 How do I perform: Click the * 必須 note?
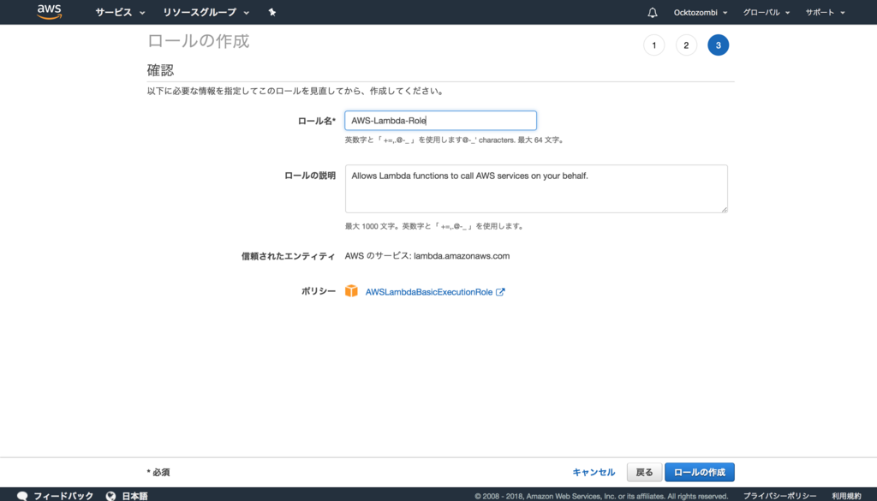pos(158,473)
